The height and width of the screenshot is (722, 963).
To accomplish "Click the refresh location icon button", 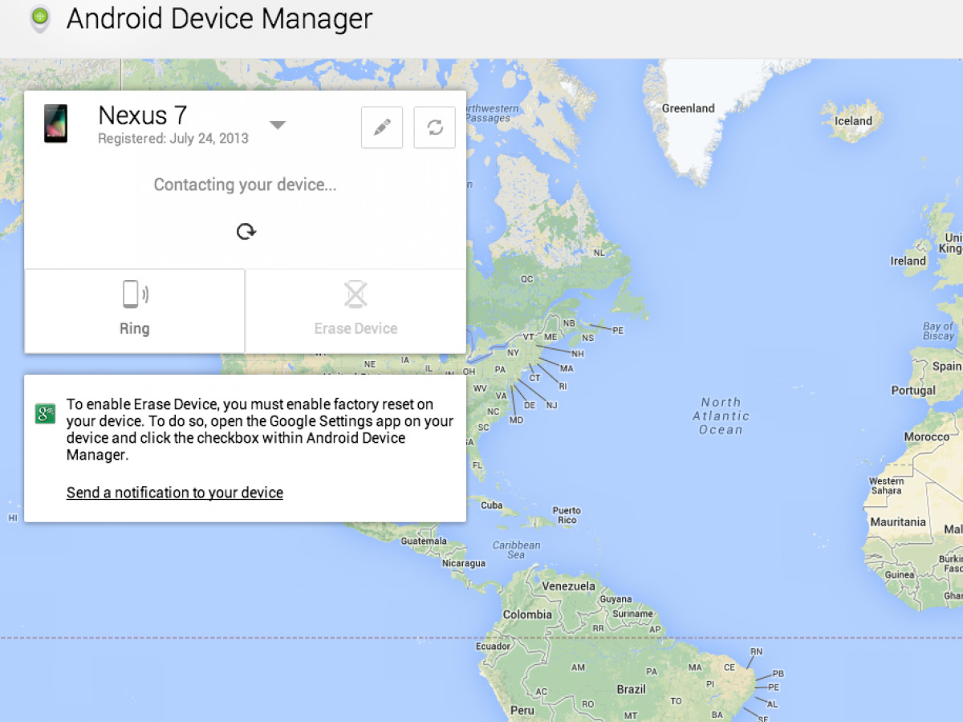I will tap(434, 128).
